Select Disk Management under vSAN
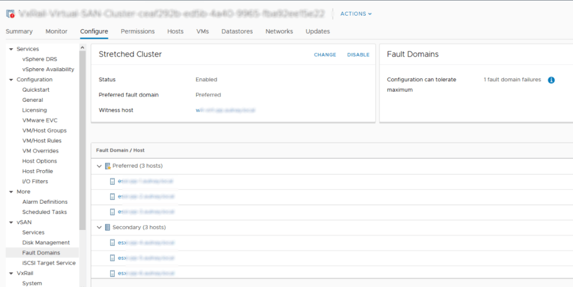 (x=46, y=243)
